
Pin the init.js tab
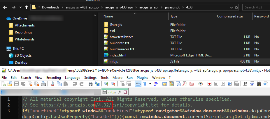[x=120, y=92]
